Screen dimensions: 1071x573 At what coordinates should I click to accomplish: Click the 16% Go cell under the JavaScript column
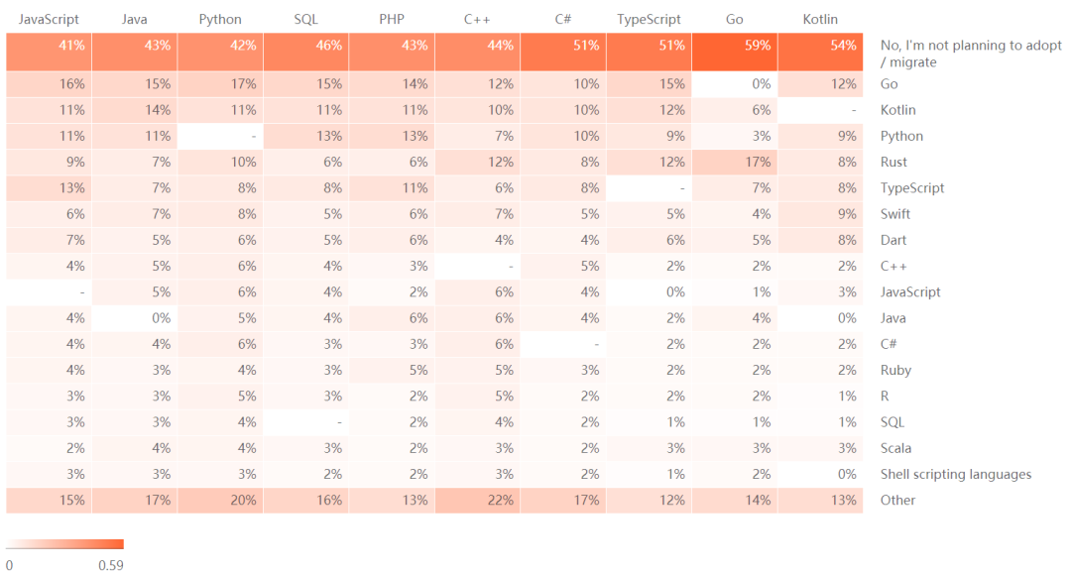[49, 84]
